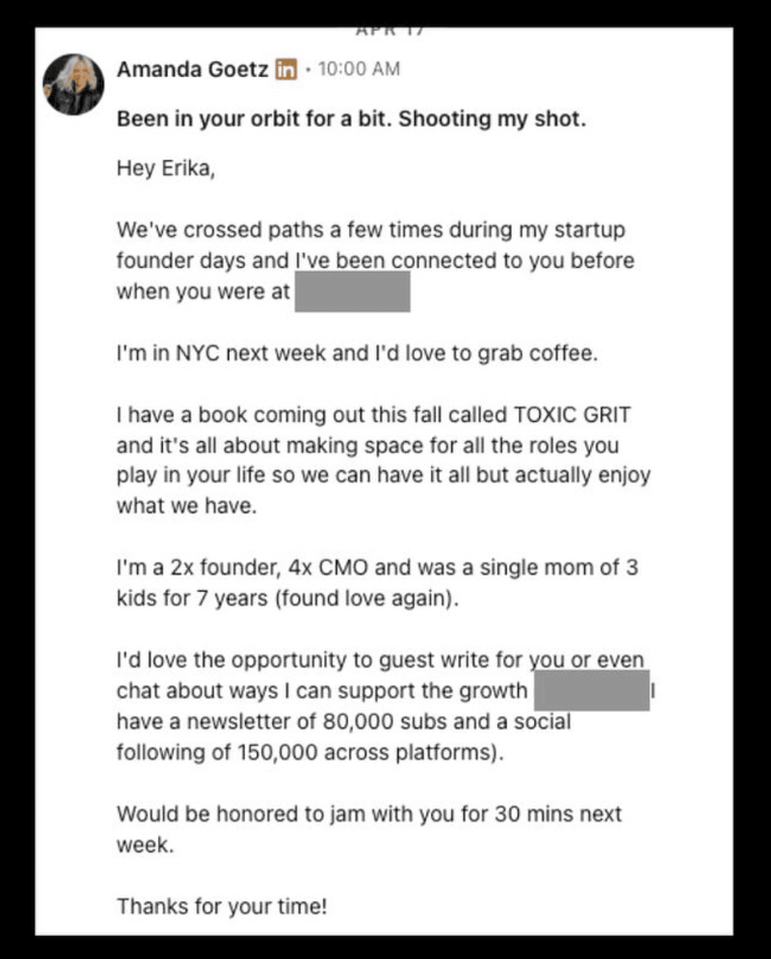The height and width of the screenshot is (959, 771).
Task: Open Amanda Goetz's profile photo
Action: pos(73,84)
